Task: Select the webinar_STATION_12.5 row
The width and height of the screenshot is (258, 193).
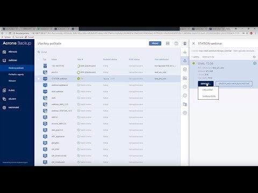Action: pyautogui.click(x=107, y=111)
